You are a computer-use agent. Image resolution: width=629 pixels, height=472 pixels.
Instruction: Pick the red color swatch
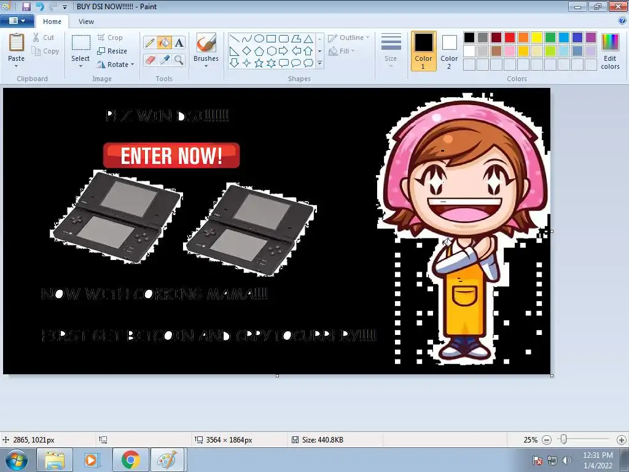coord(510,37)
